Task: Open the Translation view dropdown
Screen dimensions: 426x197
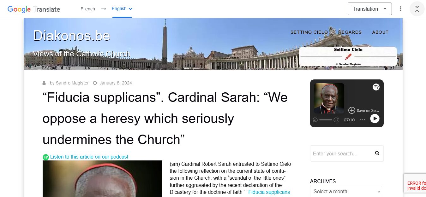Action: 369,9
